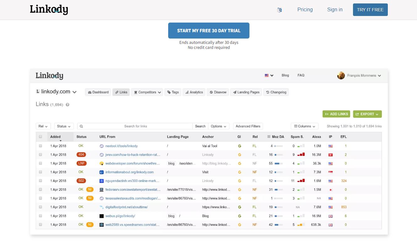
Task: Open the François Mommens account menu
Action: (359, 75)
